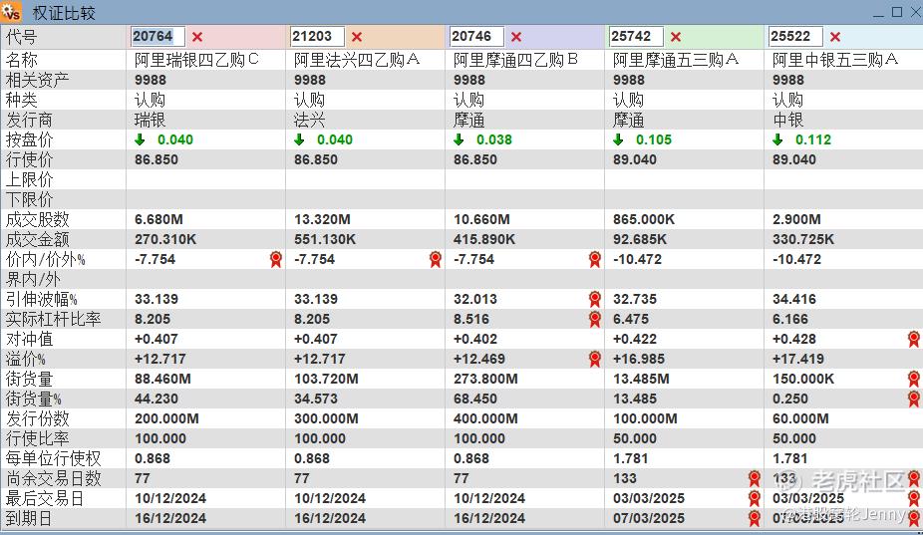Viewport: 923px width, 535px height.
Task: Click volume value 13.320M
Action: pos(322,219)
